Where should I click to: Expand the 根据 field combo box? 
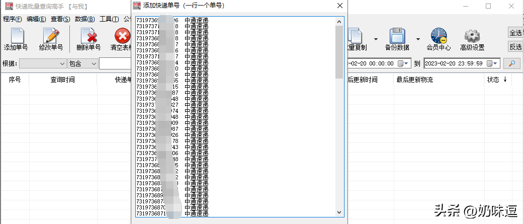tap(43, 63)
